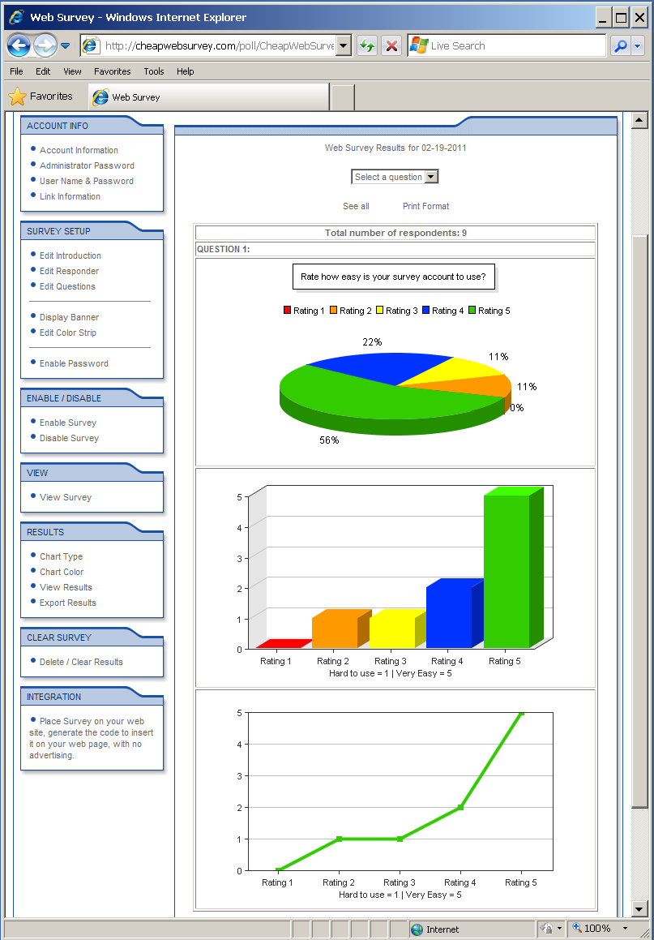This screenshot has width=654, height=940.
Task: Click the browser Forward arrow button
Action: click(45, 45)
